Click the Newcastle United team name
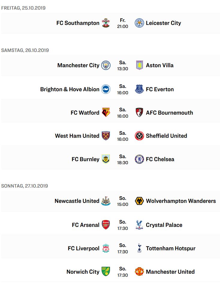 [x=77, y=201]
